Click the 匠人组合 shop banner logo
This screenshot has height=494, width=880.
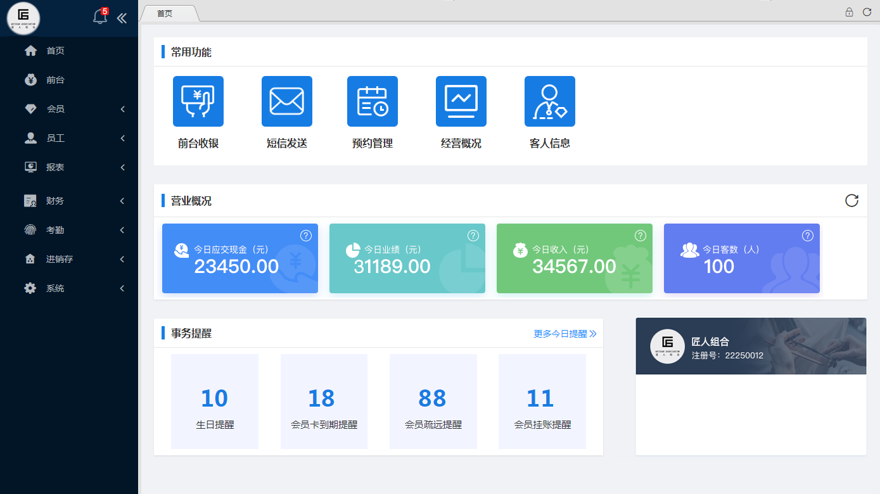[x=668, y=346]
